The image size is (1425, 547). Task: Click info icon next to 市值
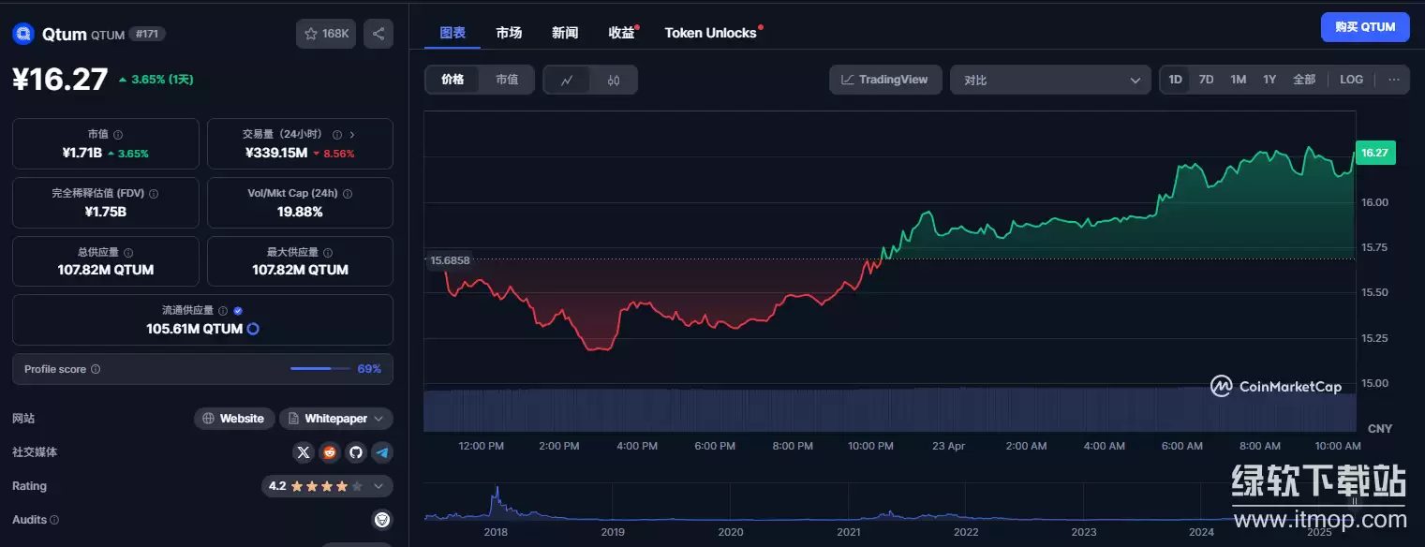point(118,135)
